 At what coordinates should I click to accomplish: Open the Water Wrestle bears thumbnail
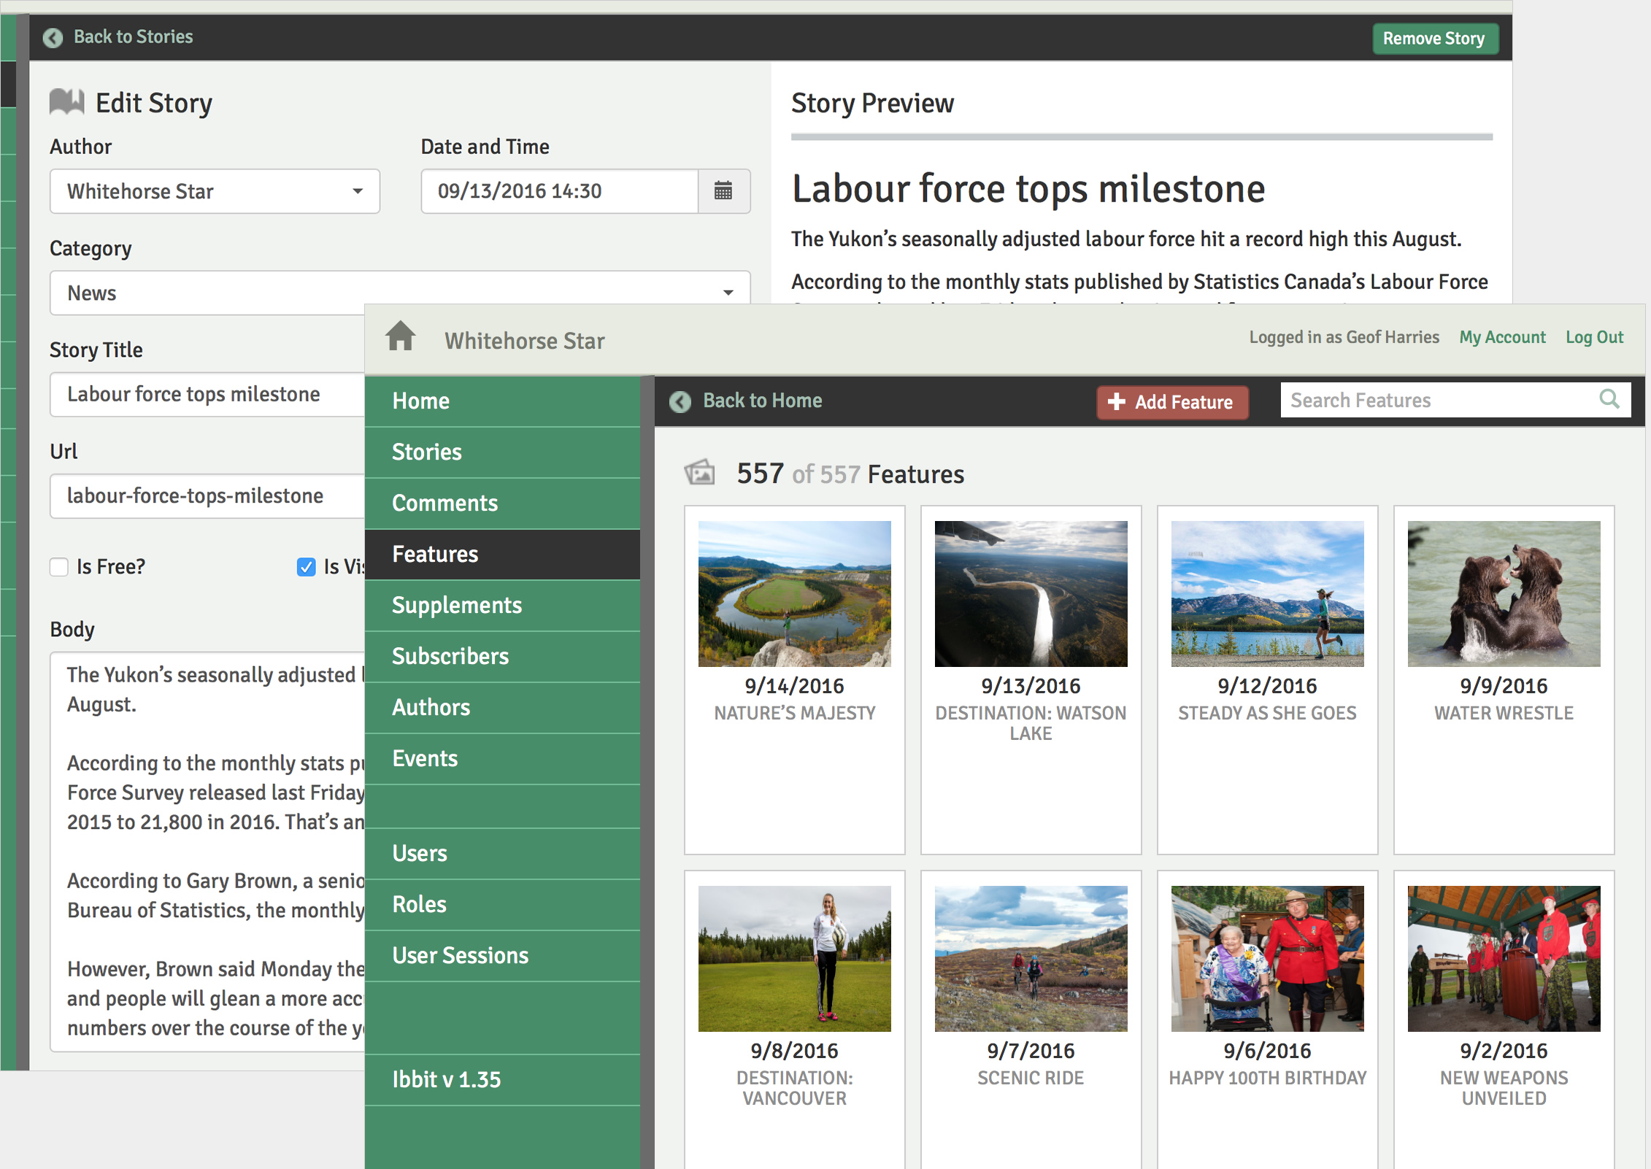[x=1503, y=593]
